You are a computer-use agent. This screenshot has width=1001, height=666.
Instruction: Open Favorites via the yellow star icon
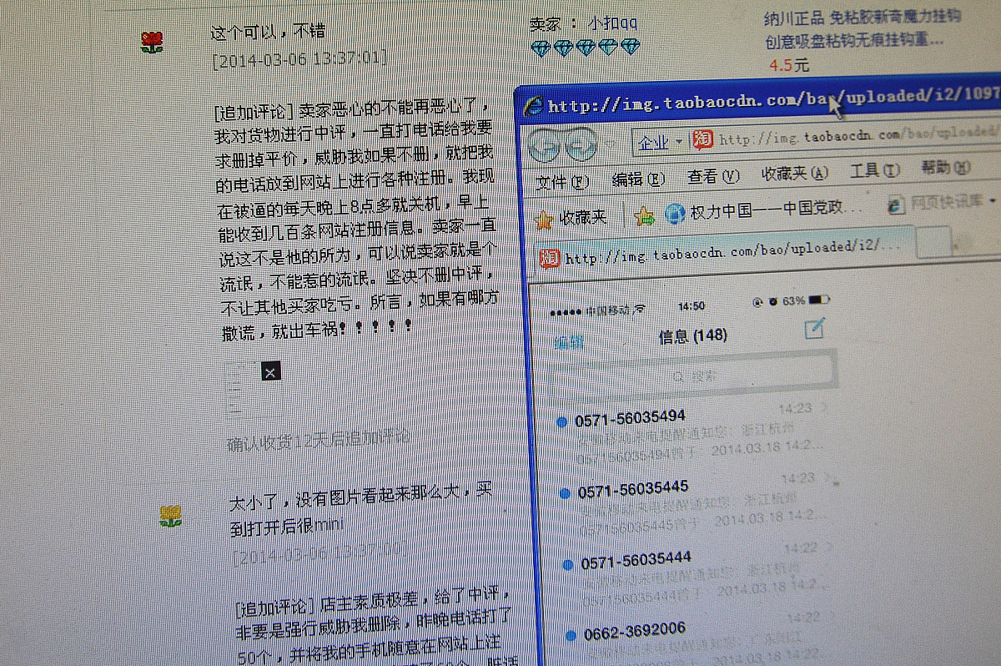[544, 216]
